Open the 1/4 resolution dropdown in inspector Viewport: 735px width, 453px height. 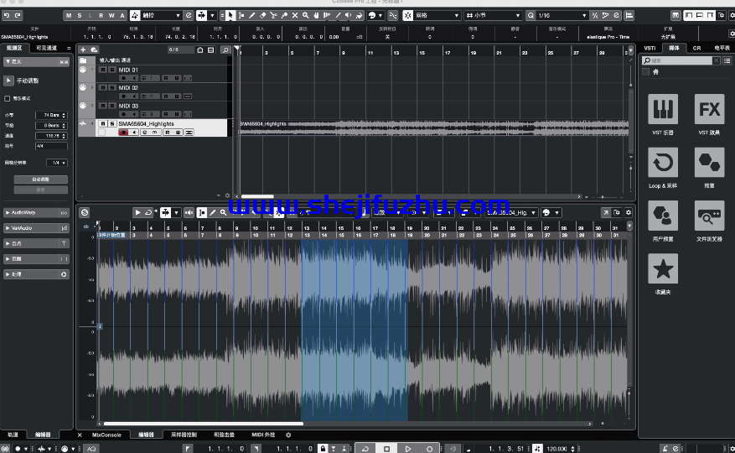(x=57, y=163)
